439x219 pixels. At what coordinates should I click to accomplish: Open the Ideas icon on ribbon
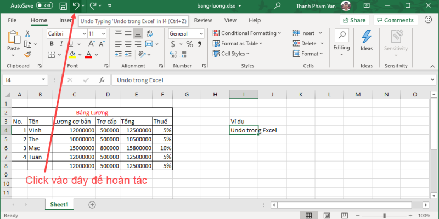[x=367, y=37]
